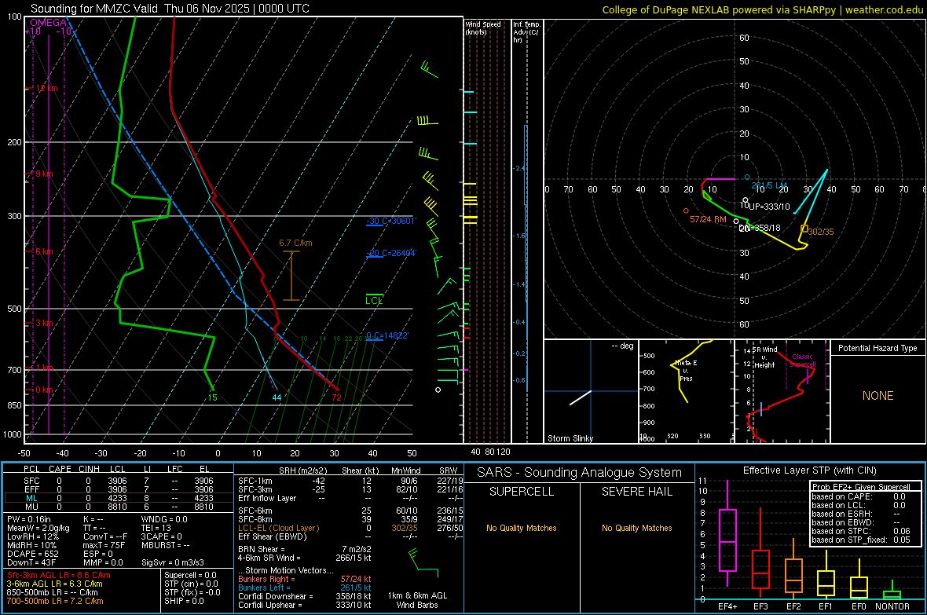Click the 'SHIP = 0.0' parameter

pyautogui.click(x=184, y=601)
